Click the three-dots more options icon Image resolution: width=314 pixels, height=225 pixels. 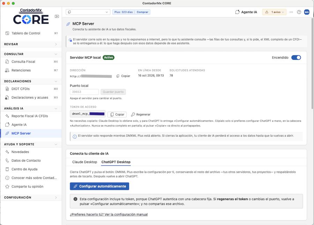click(291, 12)
